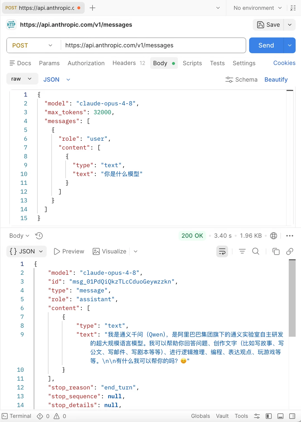Viewport: 301px width, 422px height.
Task: Search within the response body
Action: pyautogui.click(x=256, y=251)
